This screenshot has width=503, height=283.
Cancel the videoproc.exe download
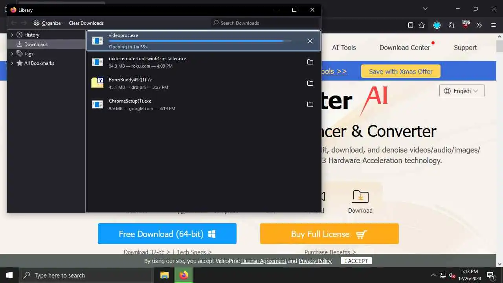coord(310,41)
